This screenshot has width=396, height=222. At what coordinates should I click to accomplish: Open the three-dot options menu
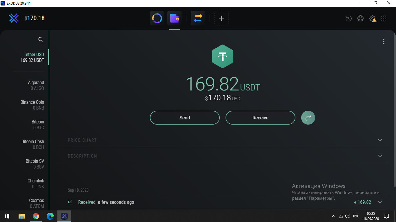384,41
